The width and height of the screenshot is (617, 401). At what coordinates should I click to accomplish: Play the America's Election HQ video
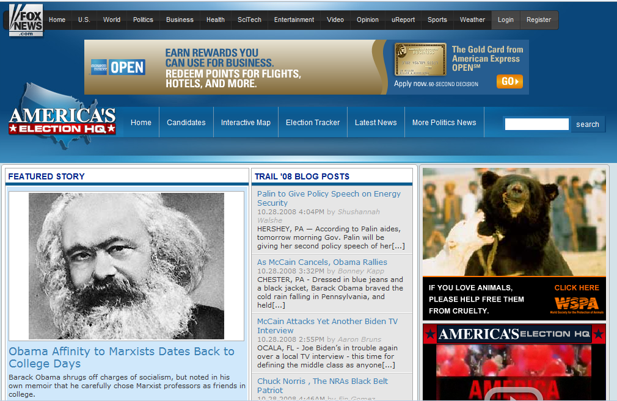(513, 393)
